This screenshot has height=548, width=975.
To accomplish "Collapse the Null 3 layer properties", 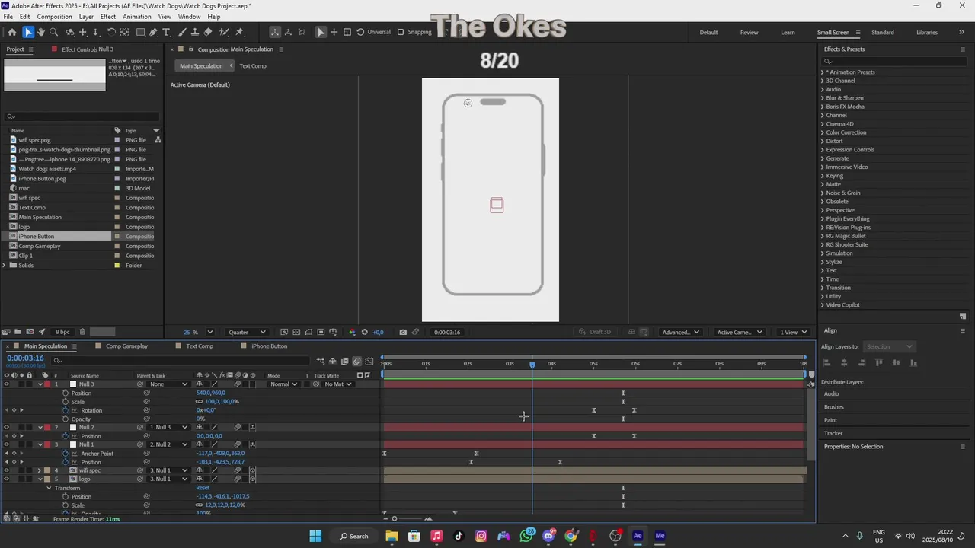I will point(40,384).
